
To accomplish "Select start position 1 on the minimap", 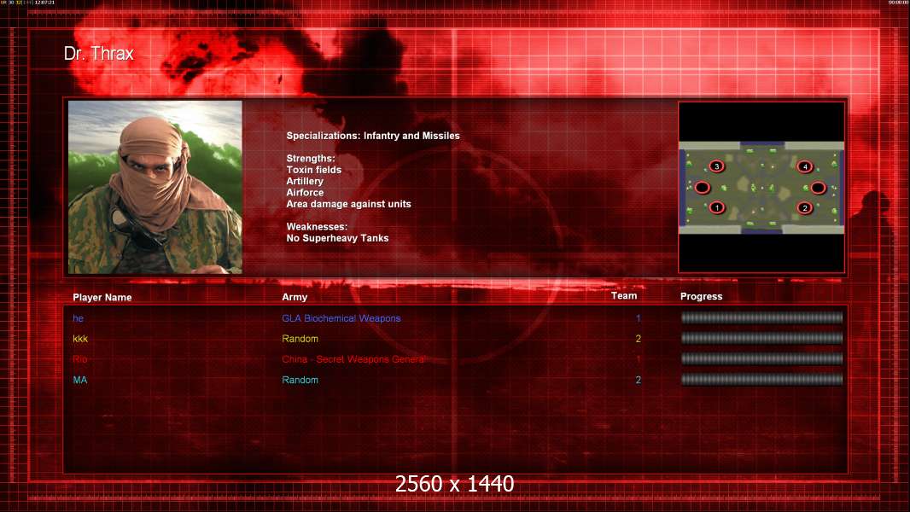I will pyautogui.click(x=717, y=207).
